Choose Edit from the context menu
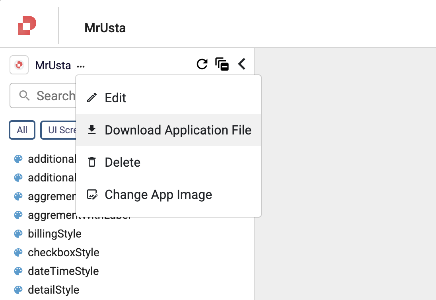This screenshot has height=300, width=436. (115, 98)
